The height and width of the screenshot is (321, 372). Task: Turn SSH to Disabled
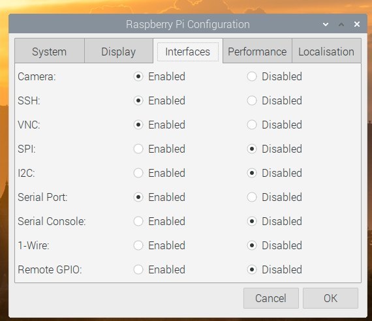click(x=275, y=100)
